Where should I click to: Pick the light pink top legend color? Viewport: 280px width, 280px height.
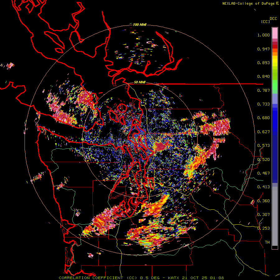click(275, 33)
